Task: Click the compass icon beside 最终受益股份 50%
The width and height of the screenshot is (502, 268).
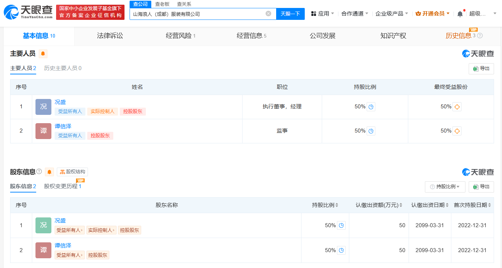Action: pyautogui.click(x=457, y=107)
